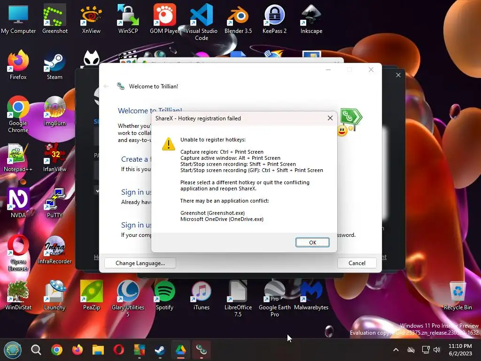The width and height of the screenshot is (481, 361).
Task: Open the LibreOffice 7.5 desktop shortcut
Action: click(x=238, y=298)
